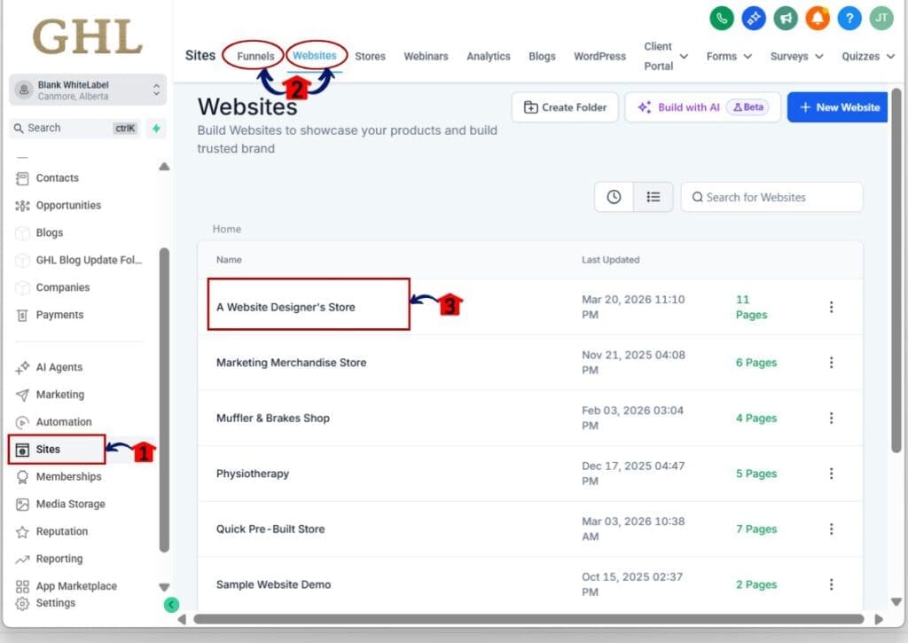Click the megaphone announcements icon
Viewport: 908px width, 643px height.
pos(786,18)
